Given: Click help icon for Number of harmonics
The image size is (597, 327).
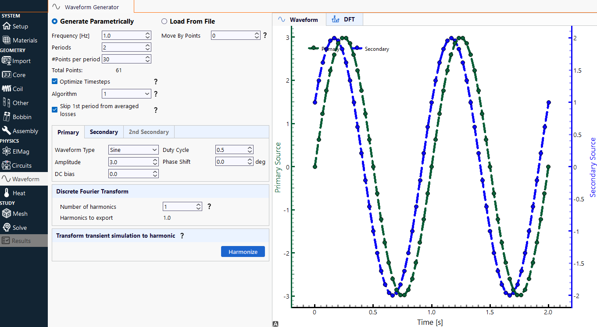Looking at the screenshot, I should [209, 207].
